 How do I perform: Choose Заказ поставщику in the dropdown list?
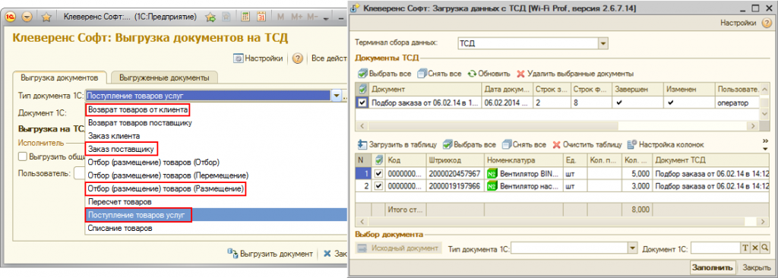121,148
